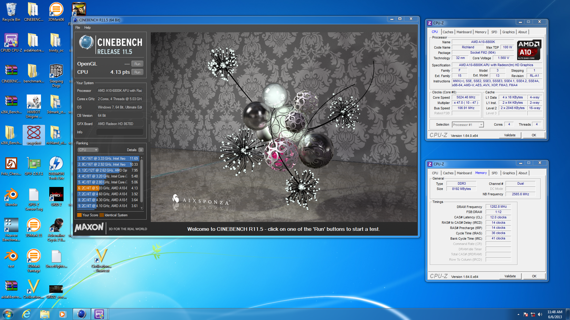Open the HWBOT Unigine desktop icon
This screenshot has height=320, width=570.
34,107
